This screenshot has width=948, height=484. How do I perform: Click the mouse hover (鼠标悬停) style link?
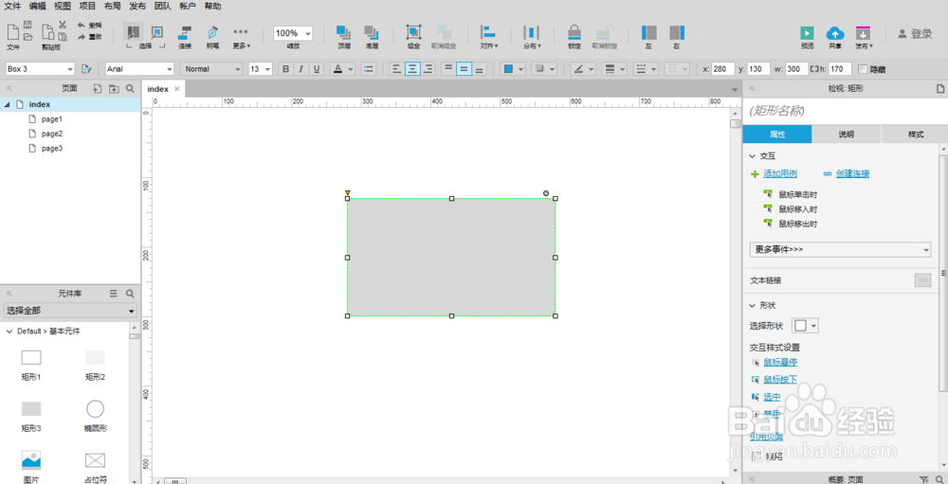tap(780, 362)
